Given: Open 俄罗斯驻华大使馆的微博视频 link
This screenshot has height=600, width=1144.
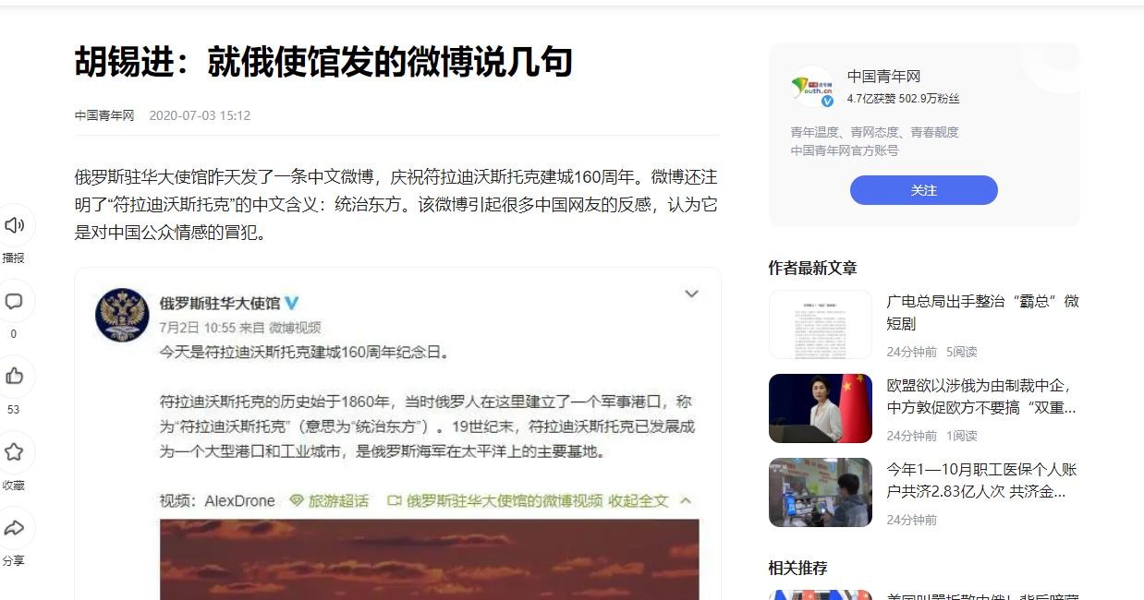Looking at the screenshot, I should [494, 501].
